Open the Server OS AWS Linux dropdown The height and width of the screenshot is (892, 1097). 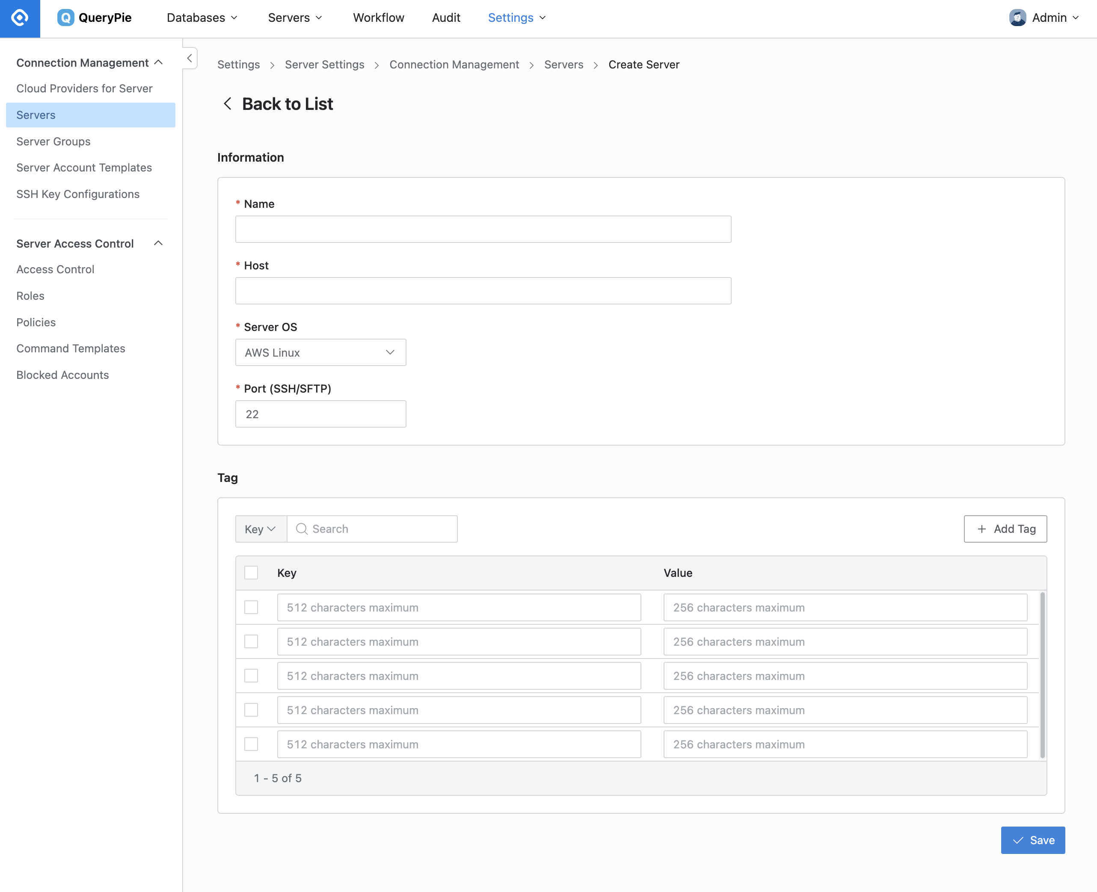321,352
